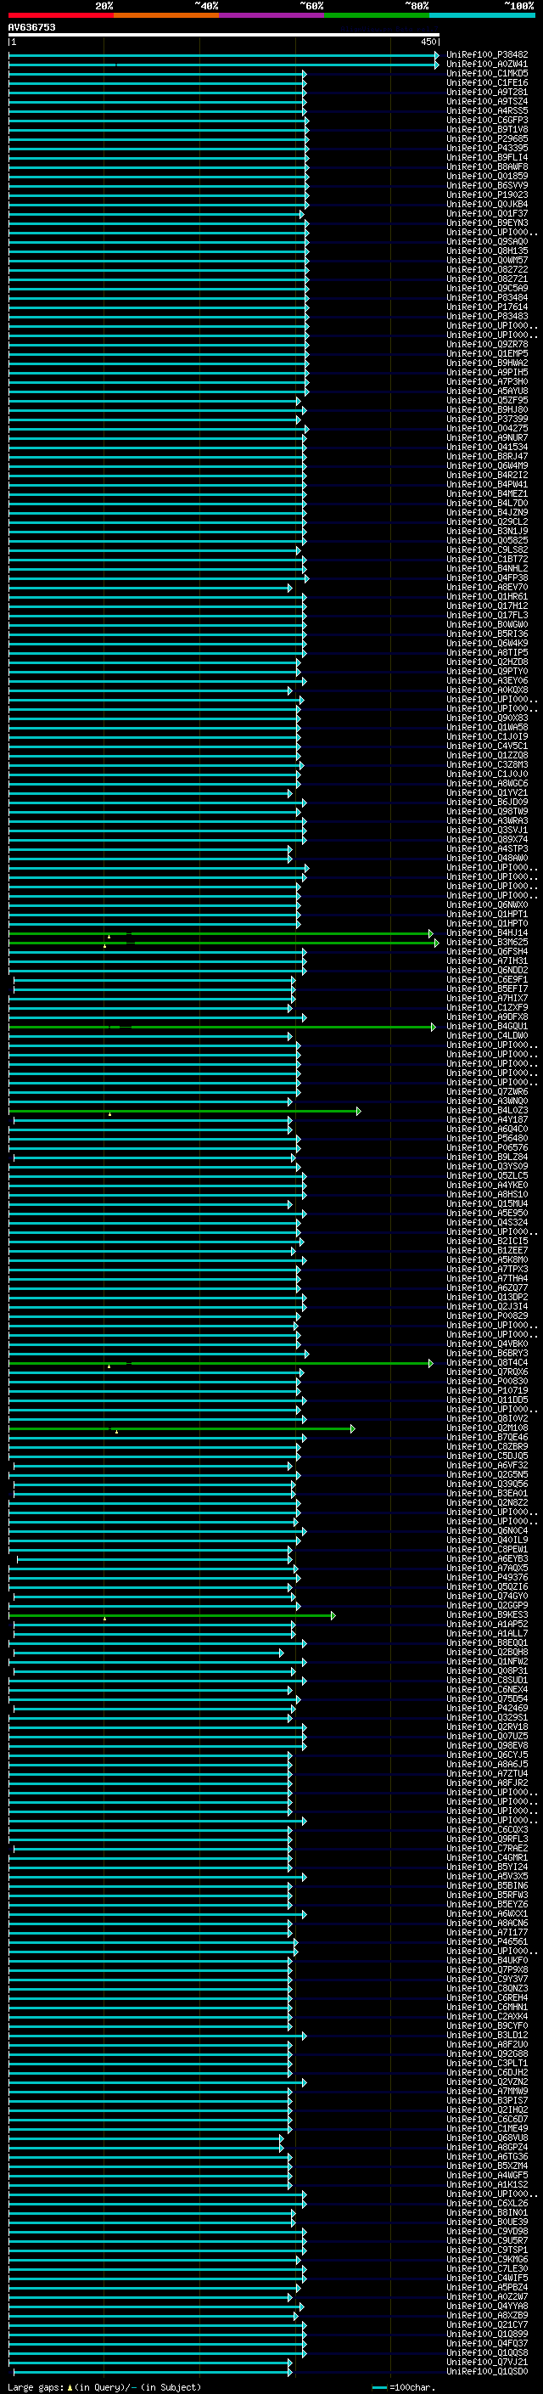Select label UniRef100_C1ZXF9
Viewport: 543px width, 2394px height.
pyautogui.click(x=487, y=1007)
